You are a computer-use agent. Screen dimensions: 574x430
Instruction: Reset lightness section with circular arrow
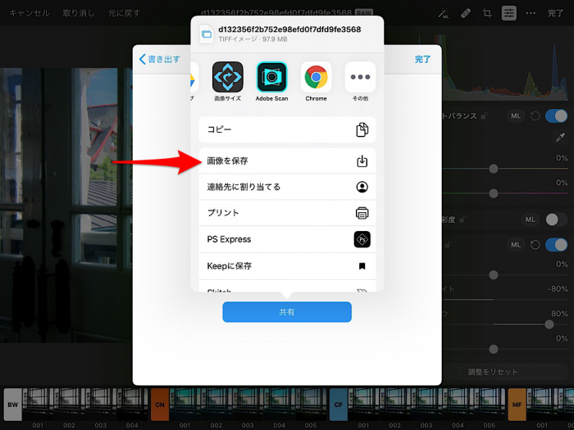click(535, 245)
